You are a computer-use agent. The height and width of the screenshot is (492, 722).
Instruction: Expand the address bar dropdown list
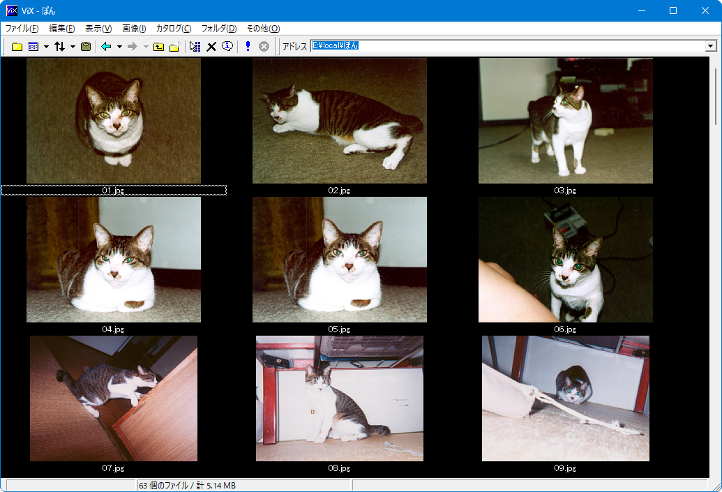(711, 46)
